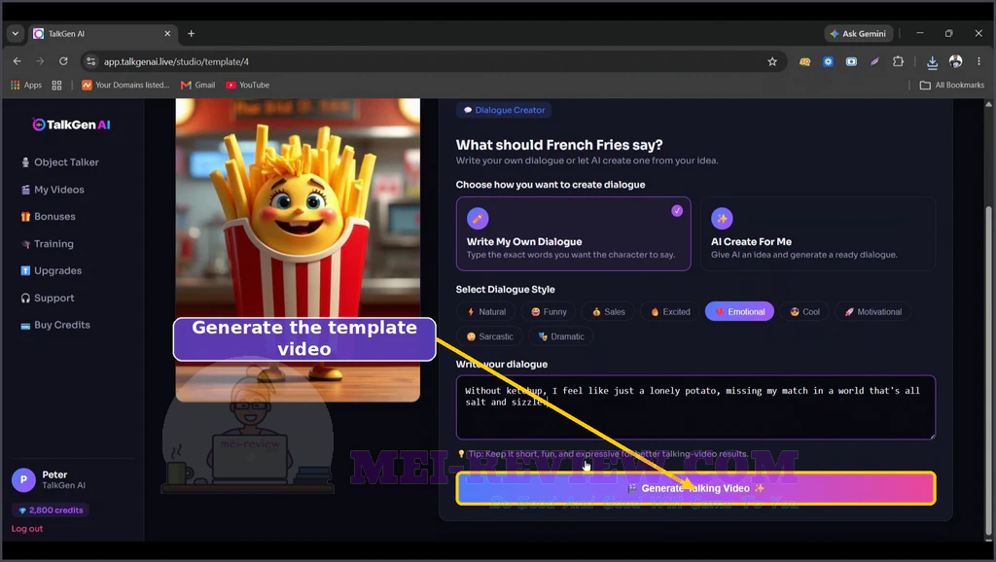
Task: Choose the Sarcastic dialogue style
Action: [x=489, y=336]
